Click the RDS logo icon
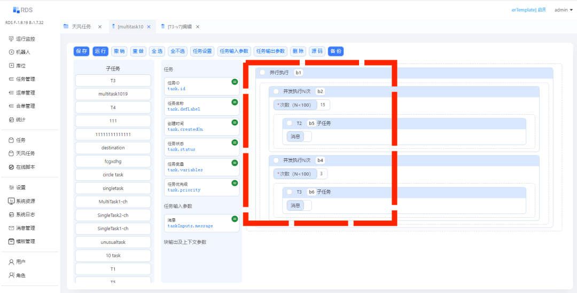 point(16,10)
